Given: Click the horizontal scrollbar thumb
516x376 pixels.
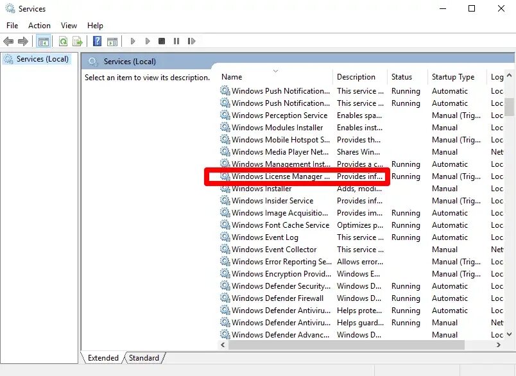Looking at the screenshot, I should click(346, 345).
